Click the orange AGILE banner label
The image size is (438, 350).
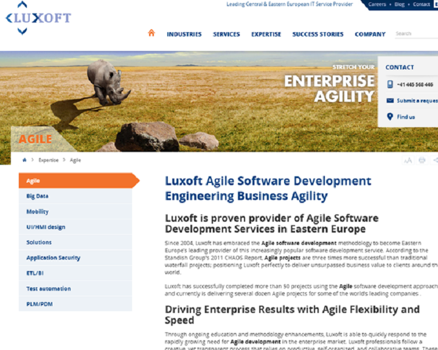[x=35, y=139]
